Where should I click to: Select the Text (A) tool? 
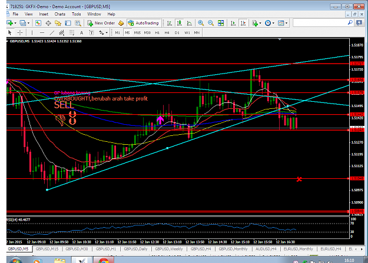pos(81,32)
